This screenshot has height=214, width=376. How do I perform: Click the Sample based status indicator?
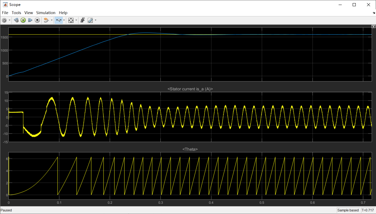coord(348,210)
